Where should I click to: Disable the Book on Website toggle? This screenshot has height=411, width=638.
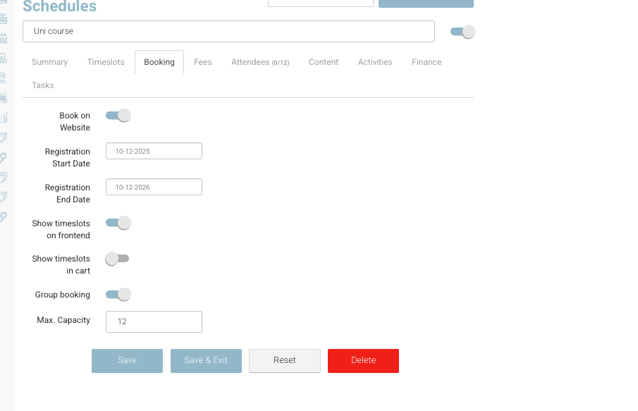pyautogui.click(x=118, y=116)
